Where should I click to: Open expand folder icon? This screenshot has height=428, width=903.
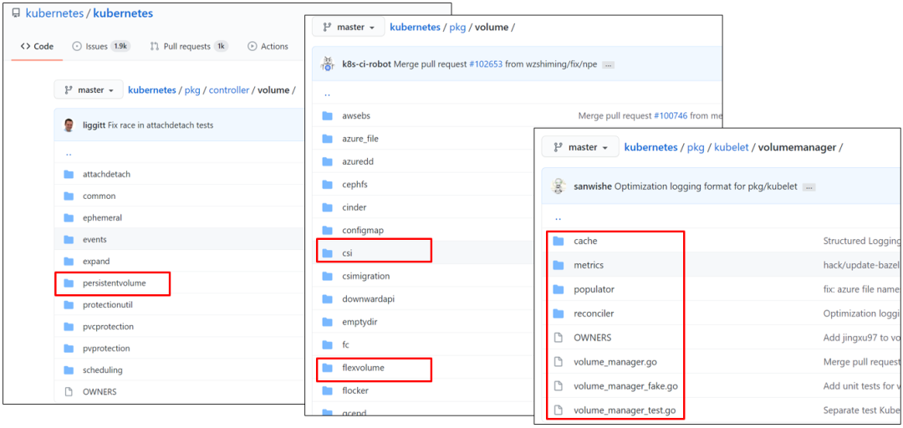pos(69,261)
